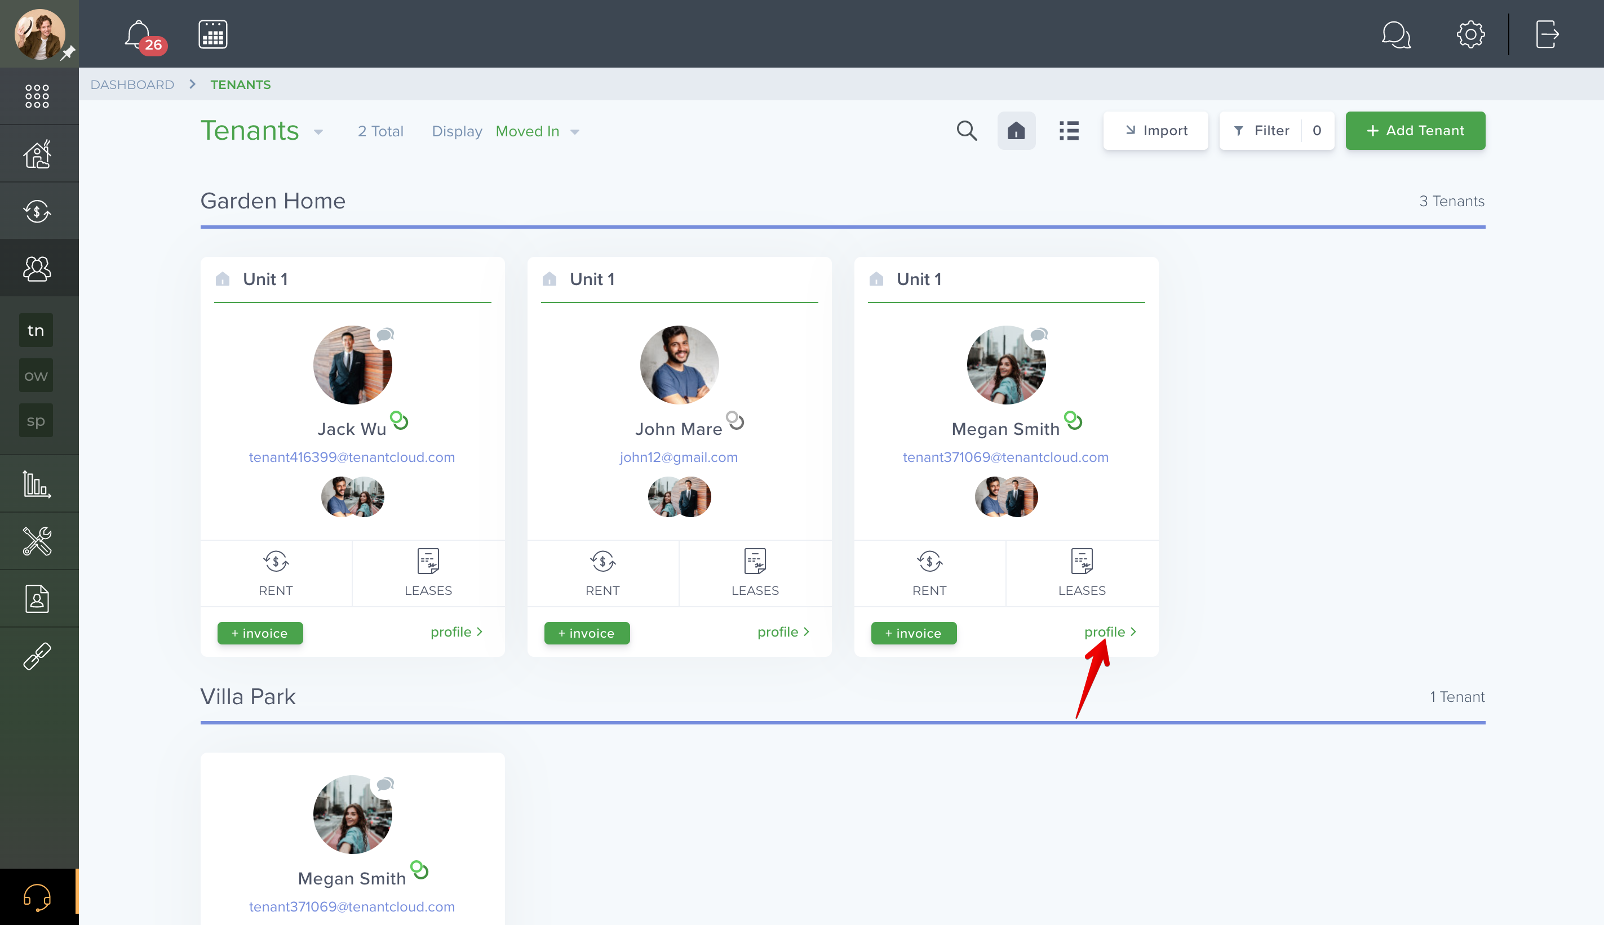Open LEASES for Jack Wu
Viewport: 1604px width, 925px height.
[428, 573]
